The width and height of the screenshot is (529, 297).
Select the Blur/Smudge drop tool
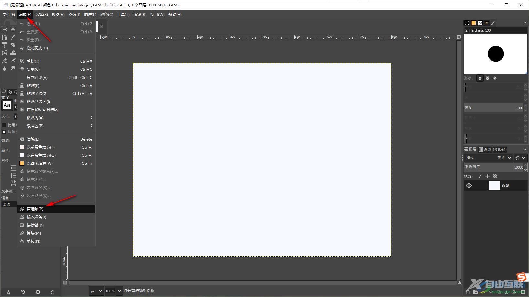click(x=5, y=68)
